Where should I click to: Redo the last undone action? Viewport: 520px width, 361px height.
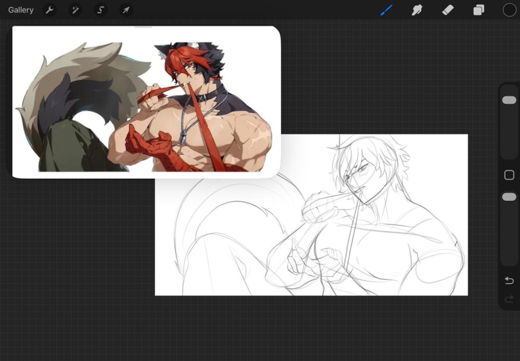(509, 299)
